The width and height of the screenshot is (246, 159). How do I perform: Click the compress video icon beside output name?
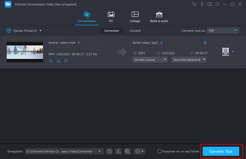pos(205,42)
